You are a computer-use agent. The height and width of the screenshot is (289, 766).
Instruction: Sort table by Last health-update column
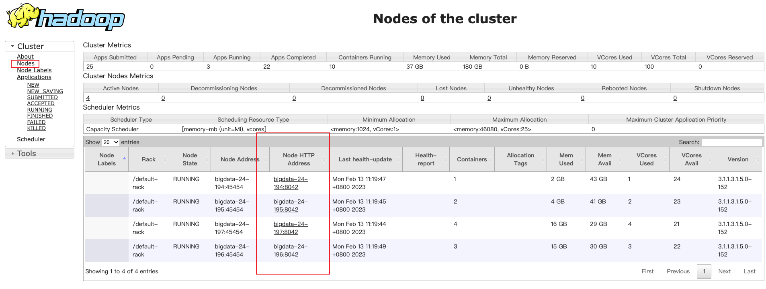click(365, 159)
